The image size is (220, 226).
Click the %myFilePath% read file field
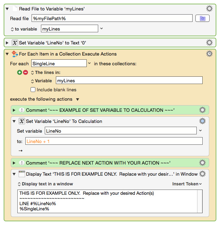[x=111, y=18]
